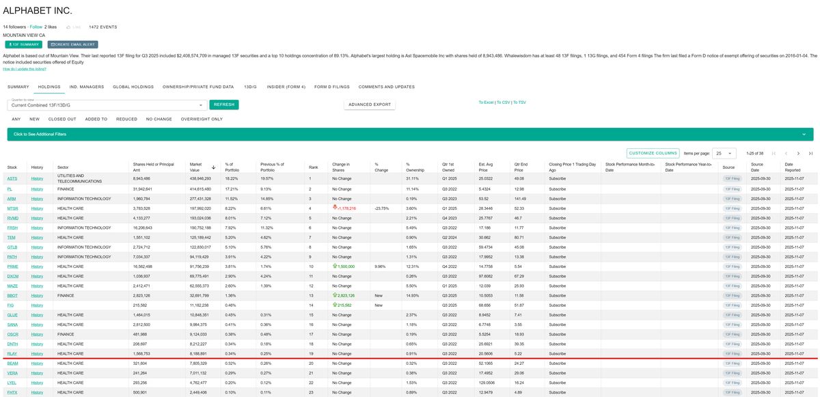
Task: Open the Items per page dropdown
Action: click(x=724, y=154)
